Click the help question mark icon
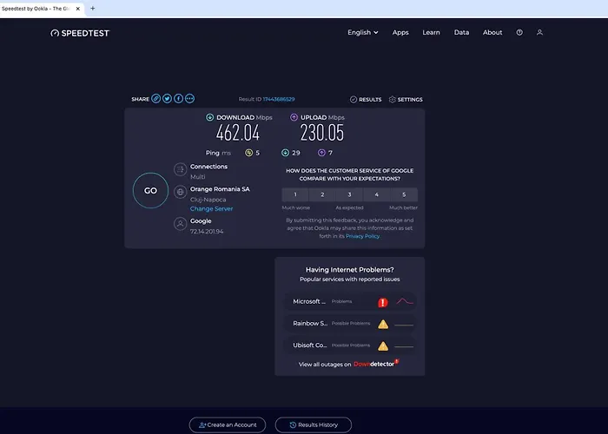 click(519, 33)
